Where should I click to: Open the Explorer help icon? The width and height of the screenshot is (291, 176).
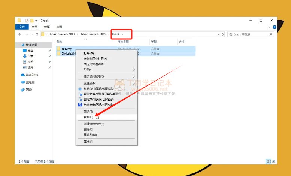click(x=274, y=27)
